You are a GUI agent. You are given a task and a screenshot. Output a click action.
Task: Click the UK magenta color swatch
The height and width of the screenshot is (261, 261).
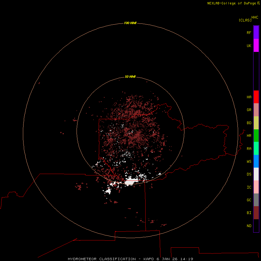[x=256, y=46]
